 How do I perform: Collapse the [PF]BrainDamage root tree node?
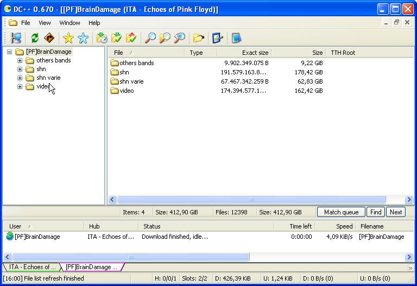[x=10, y=52]
